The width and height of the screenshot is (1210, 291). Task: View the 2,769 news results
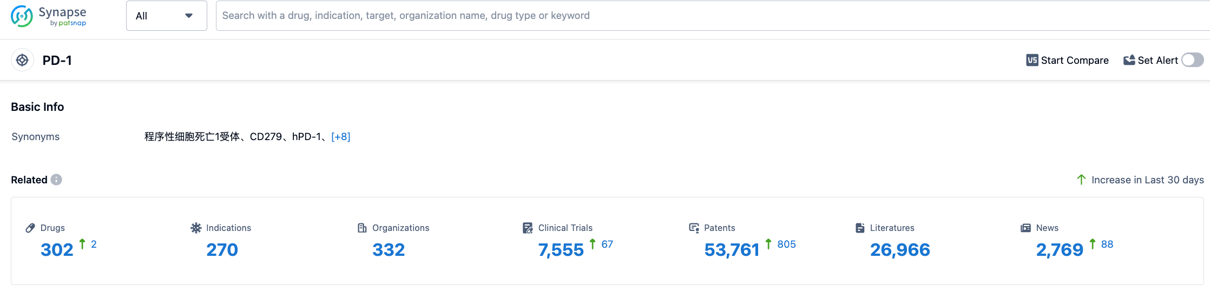[1059, 250]
